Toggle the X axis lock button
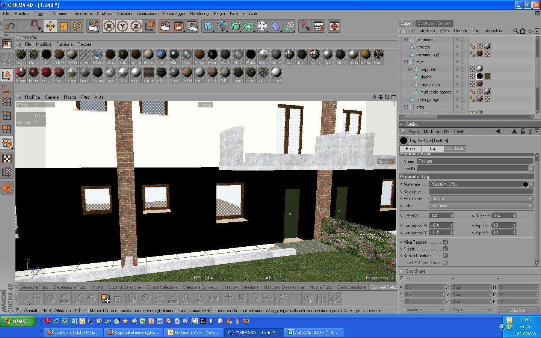This screenshot has width=541, height=338. point(109,26)
